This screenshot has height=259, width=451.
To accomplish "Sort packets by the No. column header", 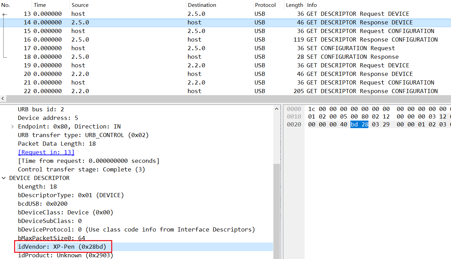I will [x=16, y=5].
